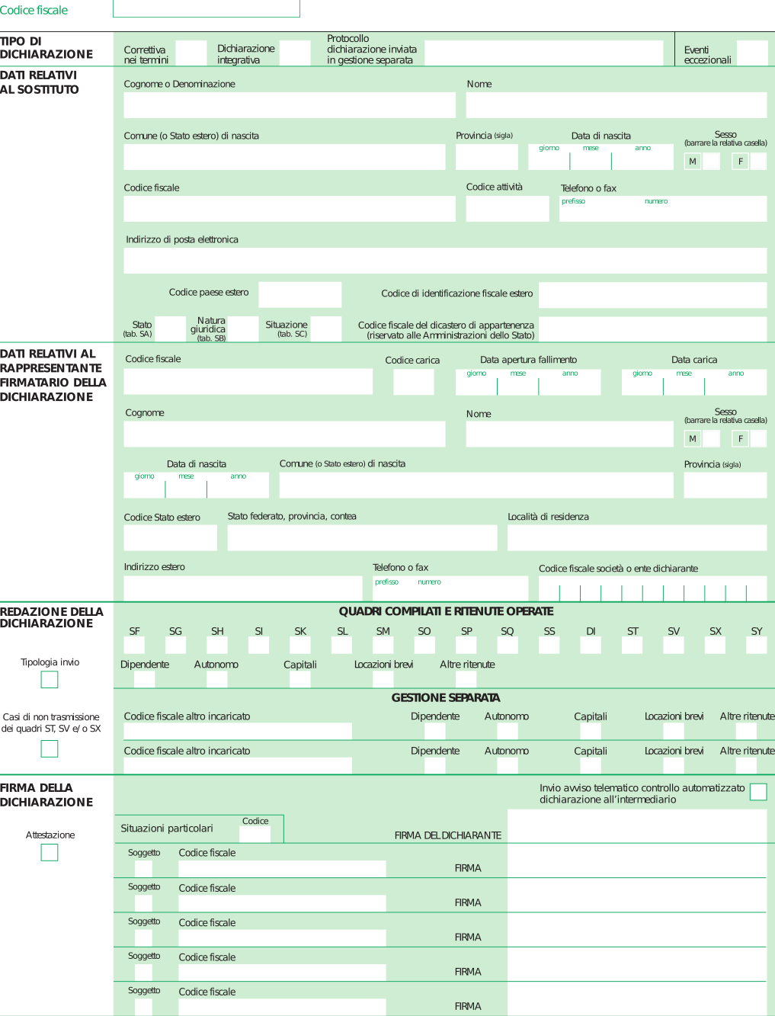Click the Stato federato, provincia, contea field
Viewport: 775px width, 1016px height.
[362, 537]
